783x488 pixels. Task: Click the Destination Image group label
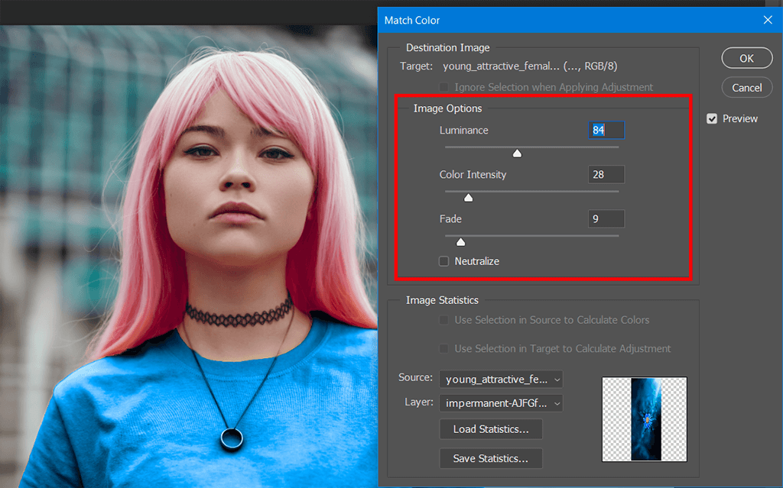tap(447, 48)
